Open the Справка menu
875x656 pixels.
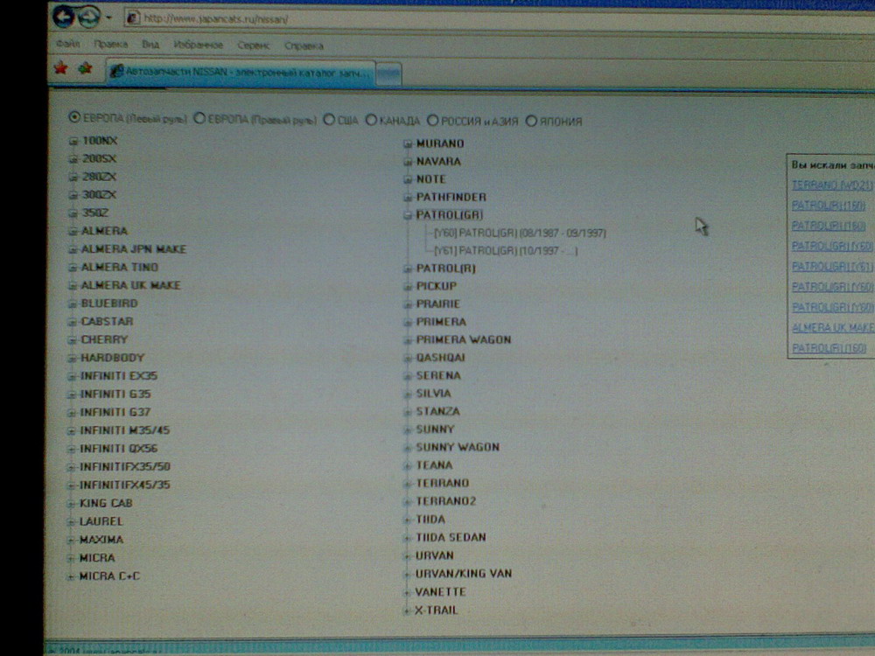point(304,45)
